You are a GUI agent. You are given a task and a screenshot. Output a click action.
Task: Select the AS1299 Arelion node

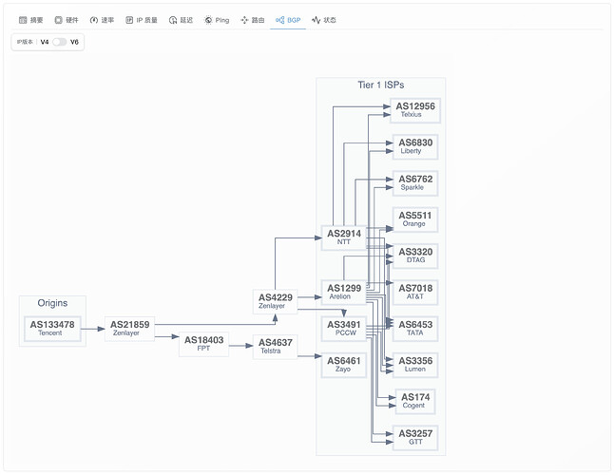coord(344,293)
